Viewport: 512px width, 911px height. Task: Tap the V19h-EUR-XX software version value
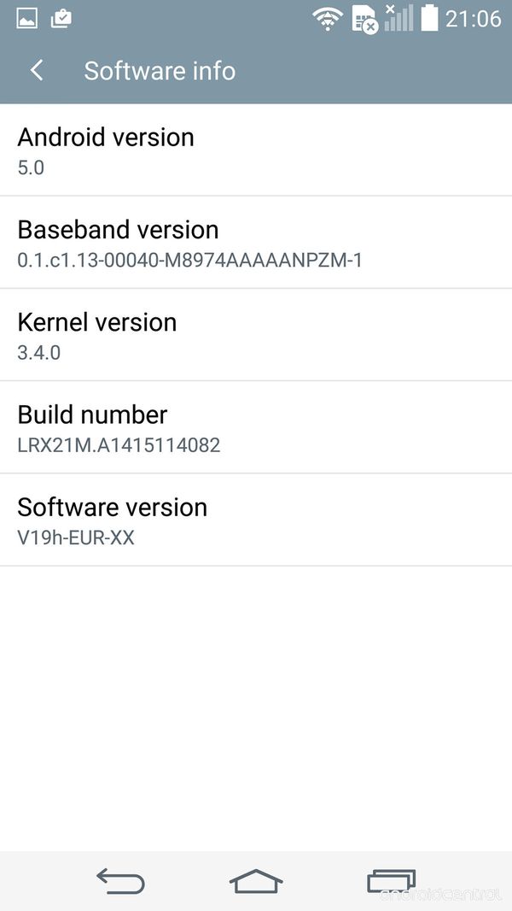tap(76, 538)
